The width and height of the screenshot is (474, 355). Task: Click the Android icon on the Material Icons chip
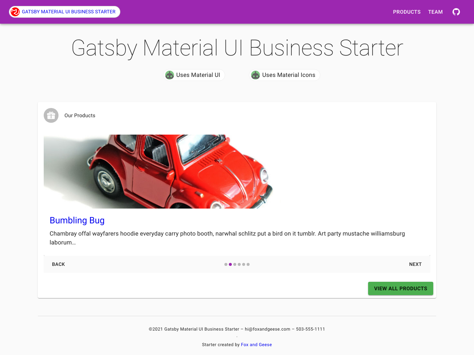256,75
